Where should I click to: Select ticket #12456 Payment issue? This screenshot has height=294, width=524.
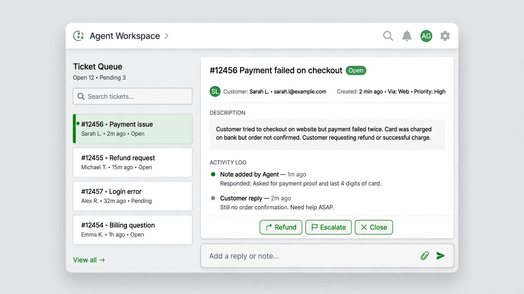pyautogui.click(x=133, y=129)
